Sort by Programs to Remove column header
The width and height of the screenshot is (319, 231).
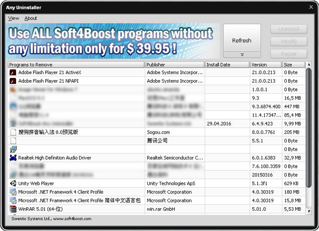[x=76, y=65]
